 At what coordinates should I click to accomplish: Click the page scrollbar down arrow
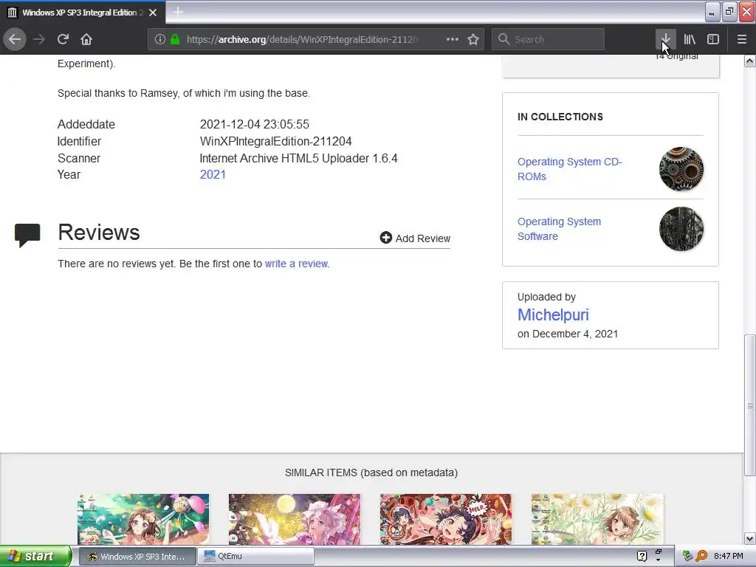pyautogui.click(x=750, y=538)
